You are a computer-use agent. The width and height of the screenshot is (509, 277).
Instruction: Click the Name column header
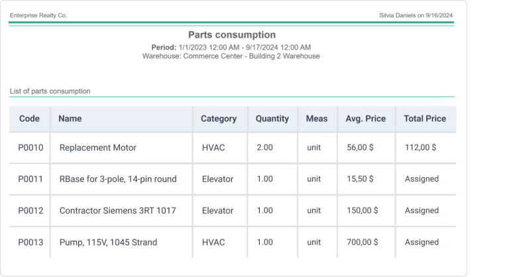pos(70,119)
